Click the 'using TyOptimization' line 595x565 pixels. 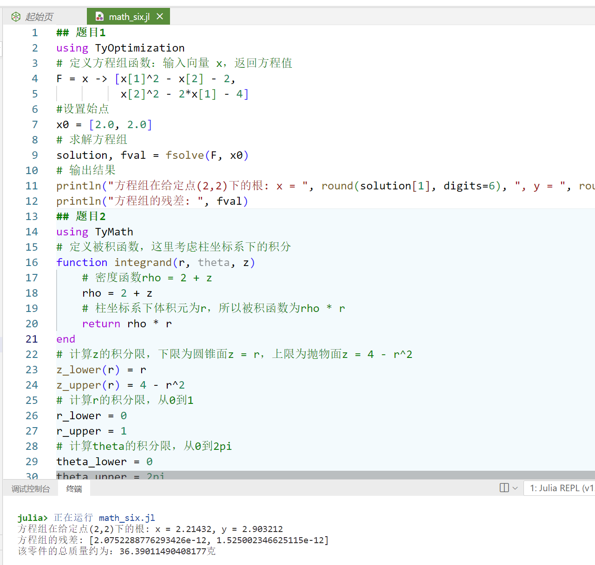click(120, 48)
